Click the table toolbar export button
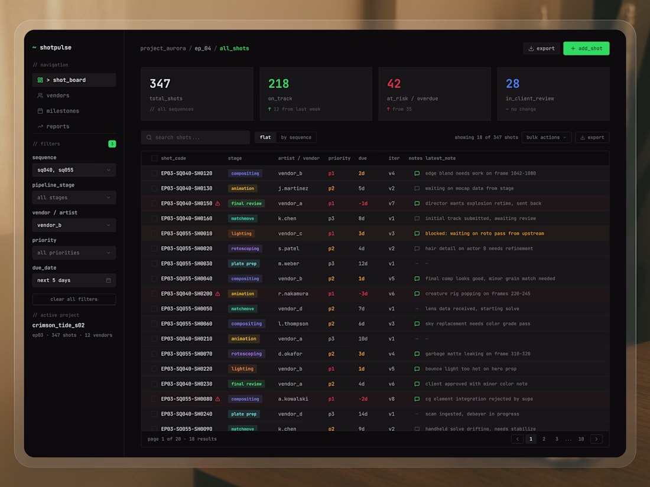This screenshot has height=487, width=650. [x=592, y=138]
